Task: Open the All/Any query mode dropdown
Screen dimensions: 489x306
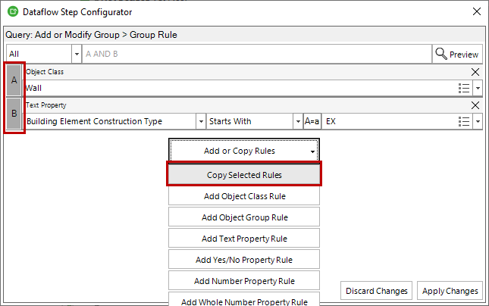Action: click(x=77, y=54)
